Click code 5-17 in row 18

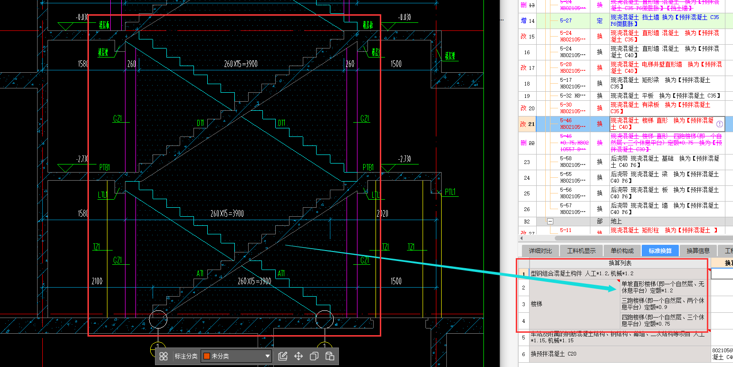coord(566,80)
